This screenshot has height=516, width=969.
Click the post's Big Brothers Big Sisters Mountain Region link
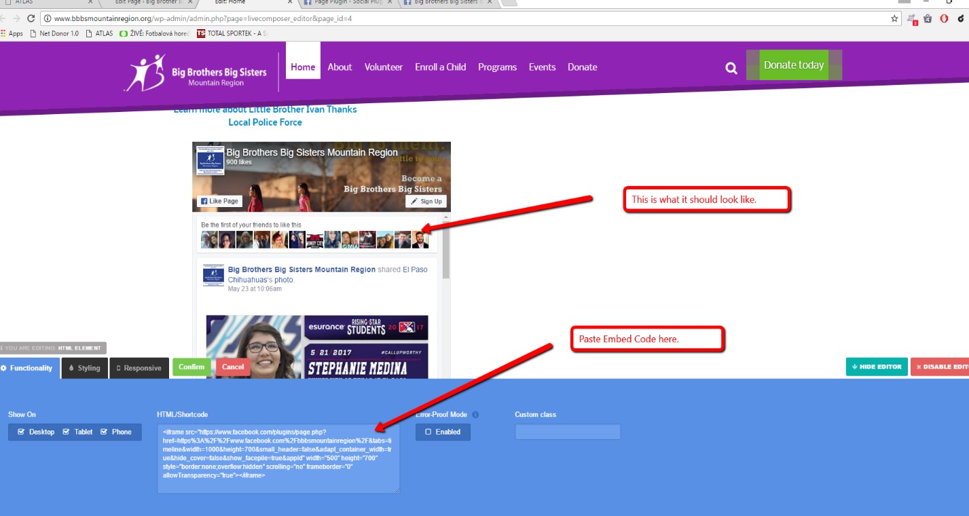301,270
